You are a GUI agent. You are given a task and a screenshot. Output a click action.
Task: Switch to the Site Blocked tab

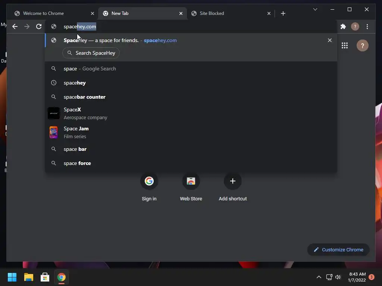click(x=231, y=13)
